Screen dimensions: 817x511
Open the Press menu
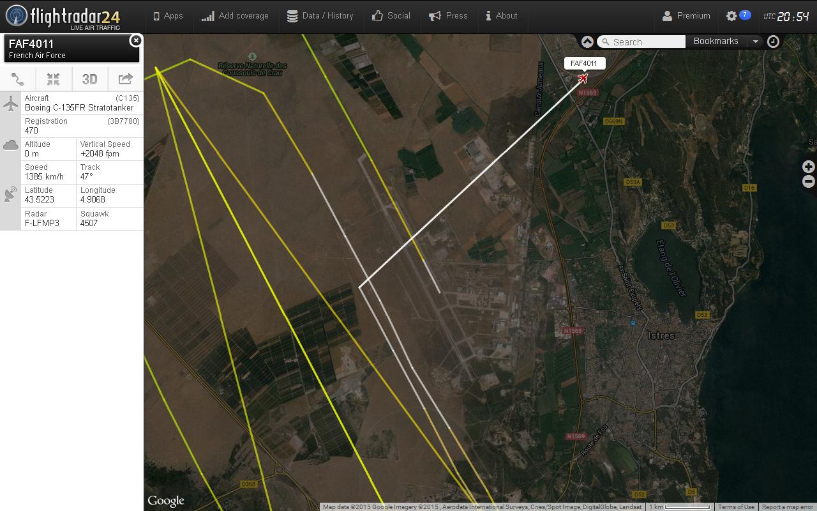448,16
